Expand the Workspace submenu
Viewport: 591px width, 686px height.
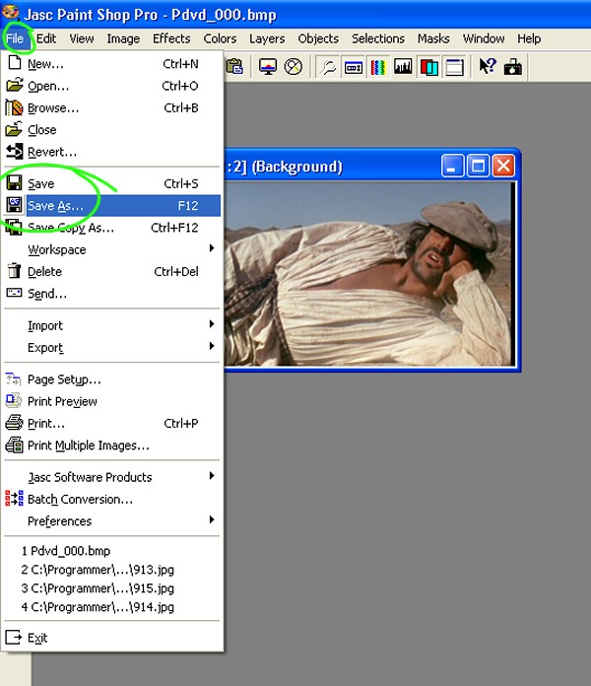point(57,249)
